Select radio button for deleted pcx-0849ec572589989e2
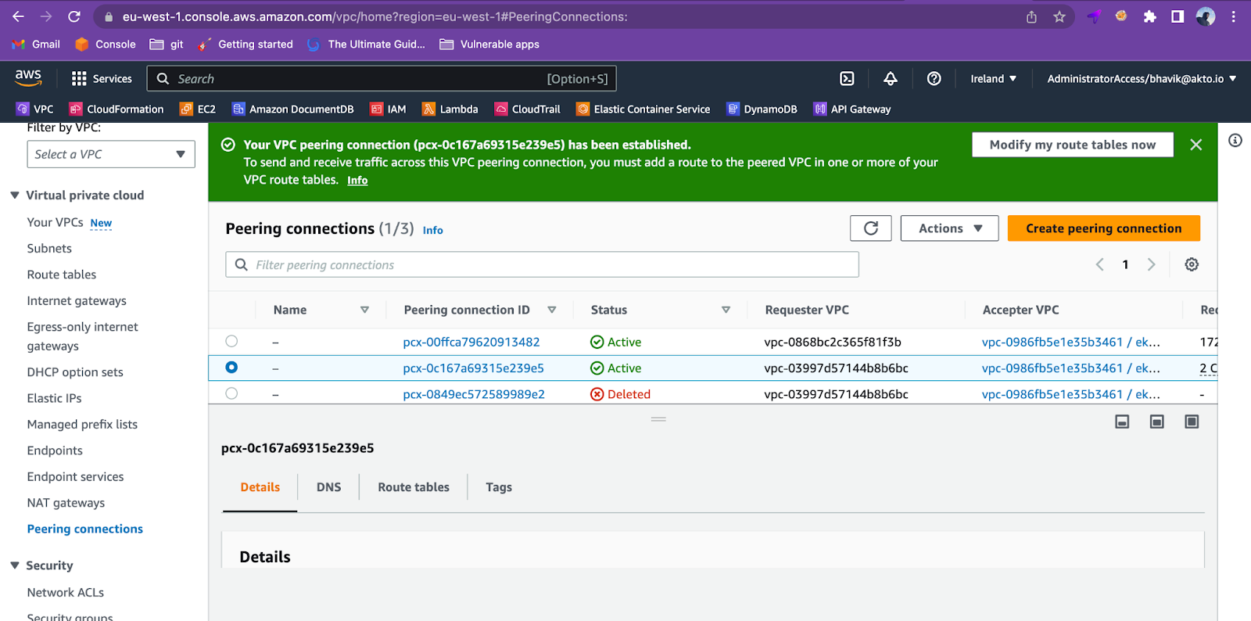1251x621 pixels. (x=231, y=393)
